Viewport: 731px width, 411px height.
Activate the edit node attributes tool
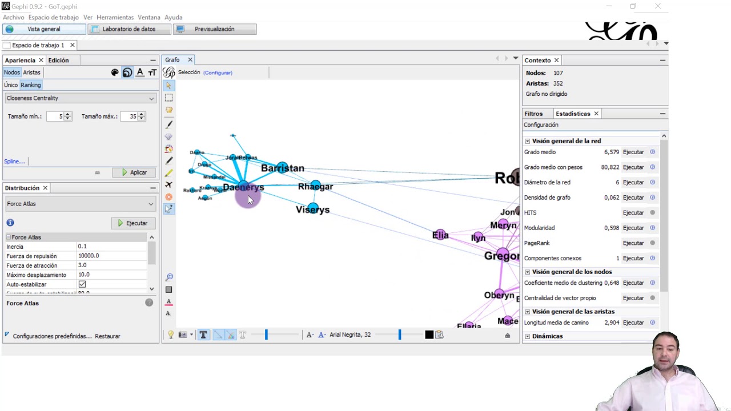(168, 209)
